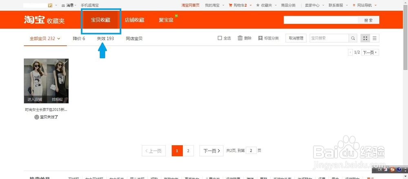The width and height of the screenshot is (408, 179).
Task: Switch to grid view layout
Action: coord(365,38)
